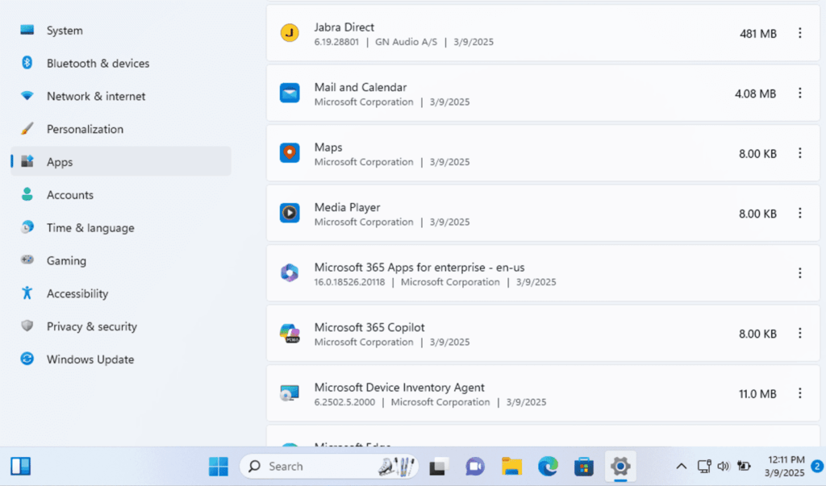Screen dimensions: 826x486
Task: Open the clock and date in system tray
Action: point(786,466)
